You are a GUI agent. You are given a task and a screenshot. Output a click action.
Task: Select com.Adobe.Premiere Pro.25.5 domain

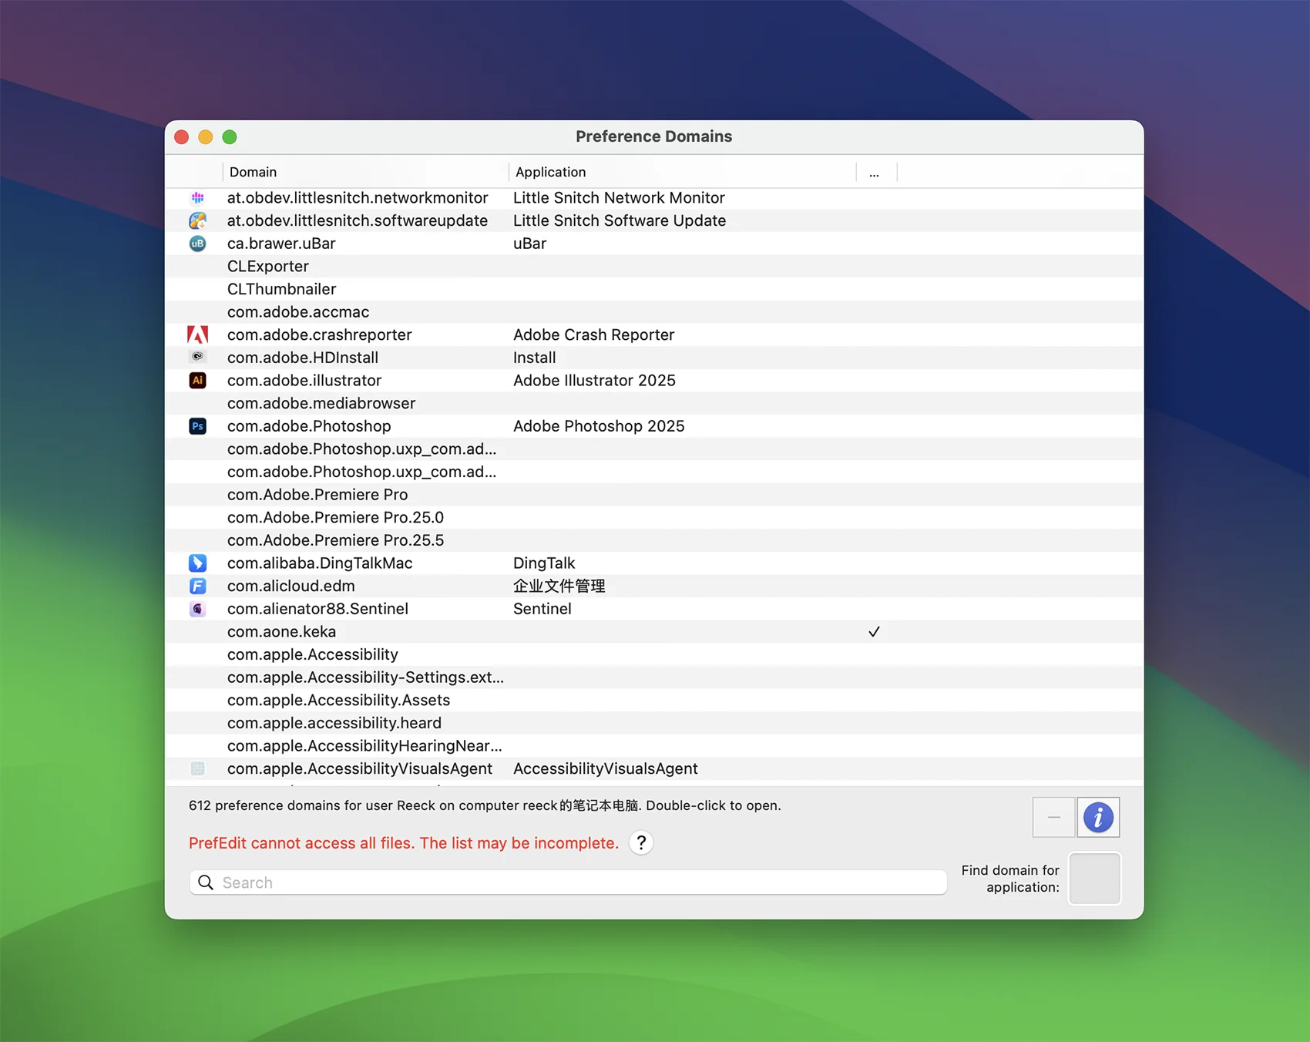pyautogui.click(x=335, y=540)
